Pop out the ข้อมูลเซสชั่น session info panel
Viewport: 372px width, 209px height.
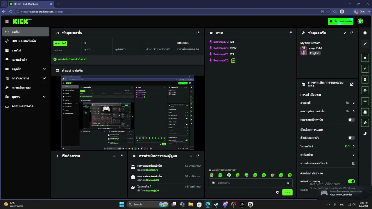198,33
